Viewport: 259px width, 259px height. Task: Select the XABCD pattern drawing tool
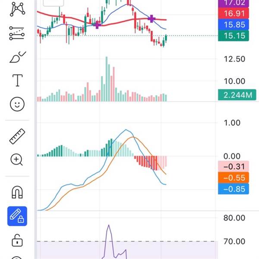(x=17, y=9)
